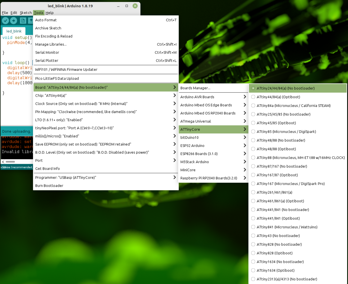Click the console horizontal scrollbar
The image size is (348, 284).
pyautogui.click(x=10, y=162)
